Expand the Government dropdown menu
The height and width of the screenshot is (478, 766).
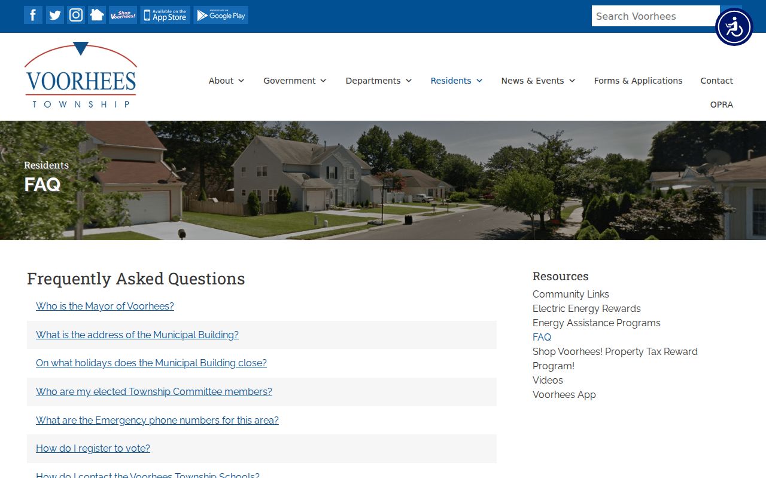294,81
